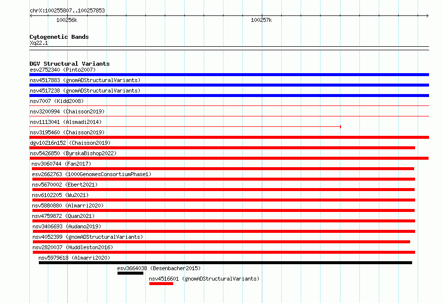
Task: Click the red bar for nsv3195460
Action: tap(229, 137)
